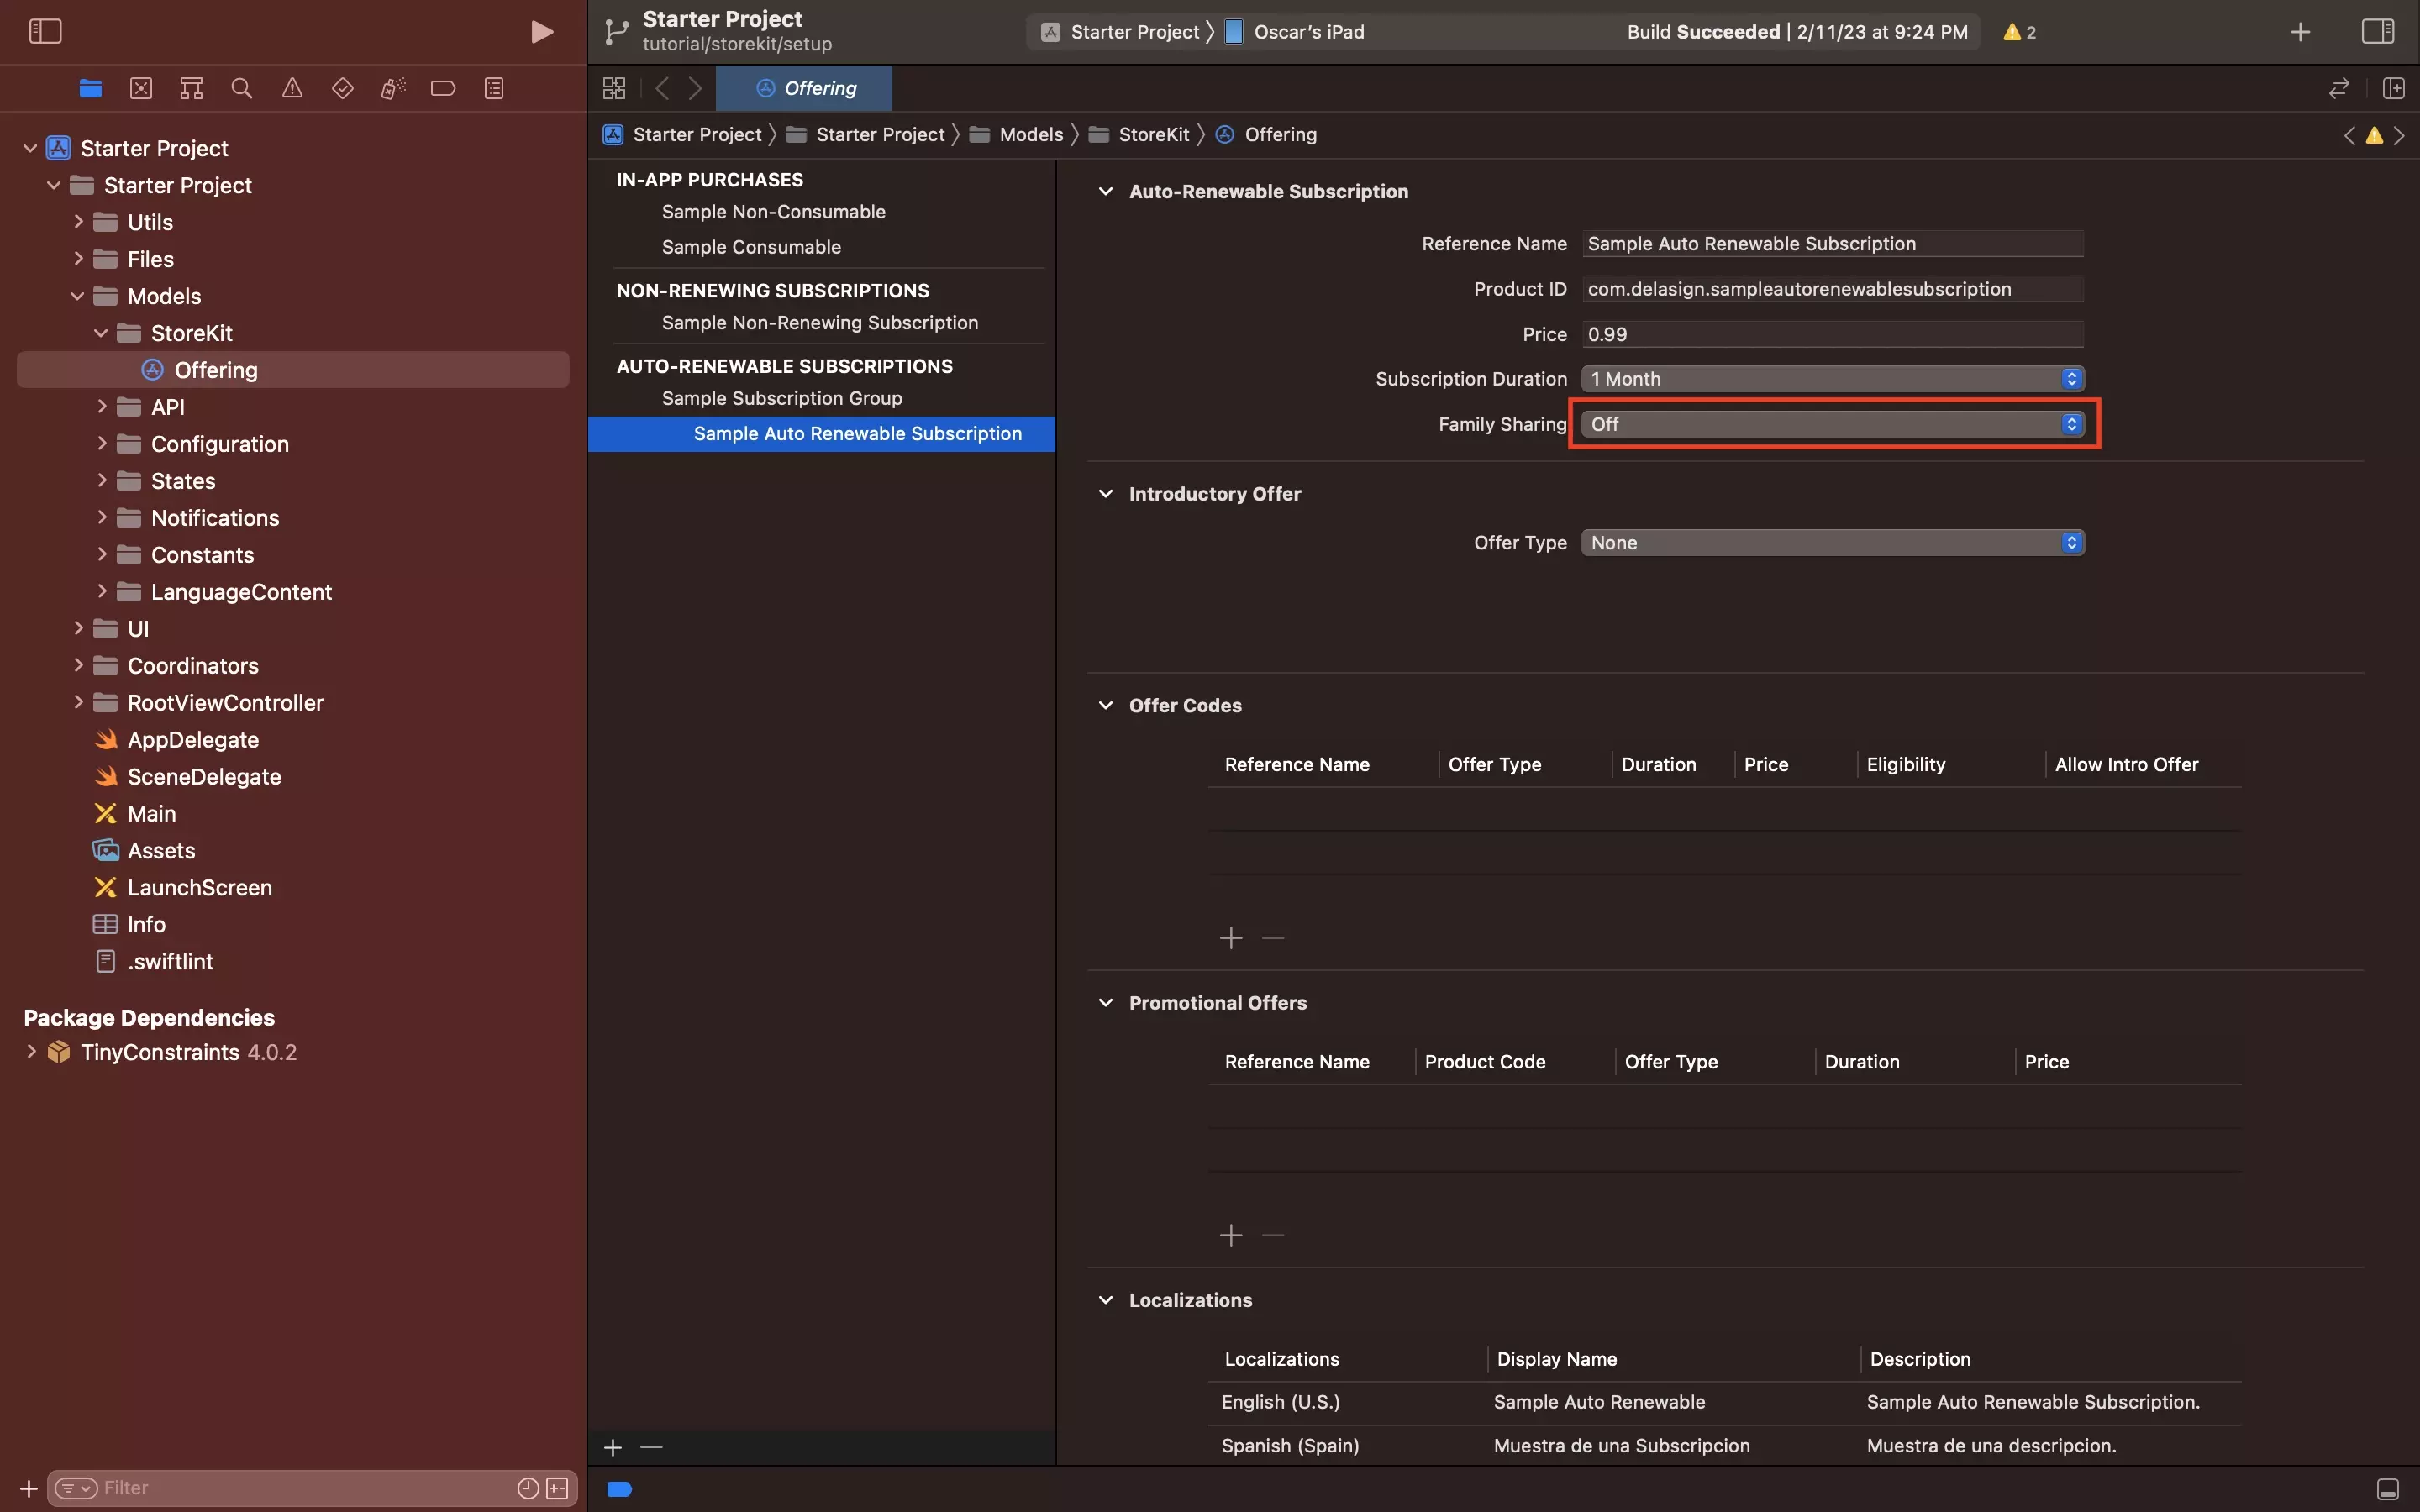Open the Breakpoint navigator icon
This screenshot has height=1512, width=2420.
pos(443,88)
